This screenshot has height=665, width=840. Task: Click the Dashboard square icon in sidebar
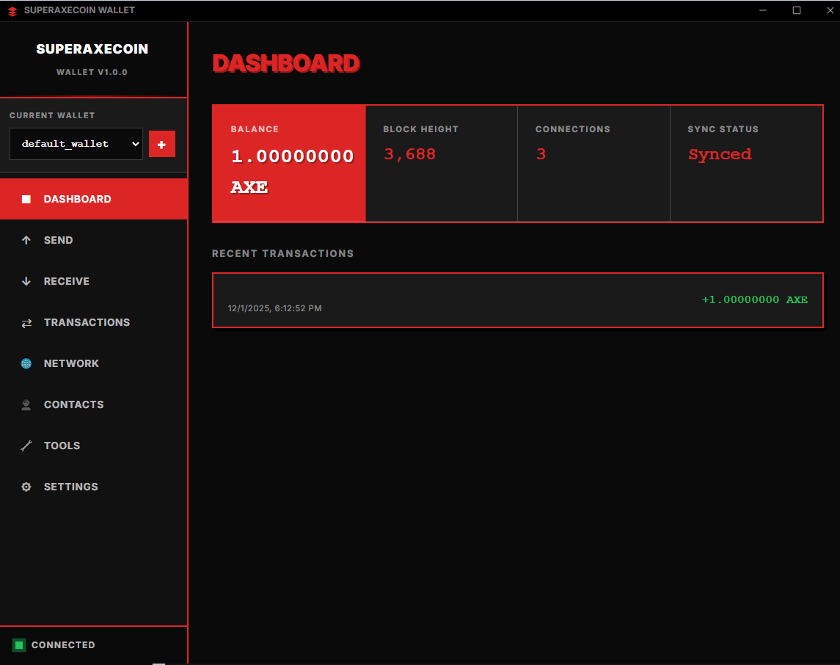click(x=26, y=199)
